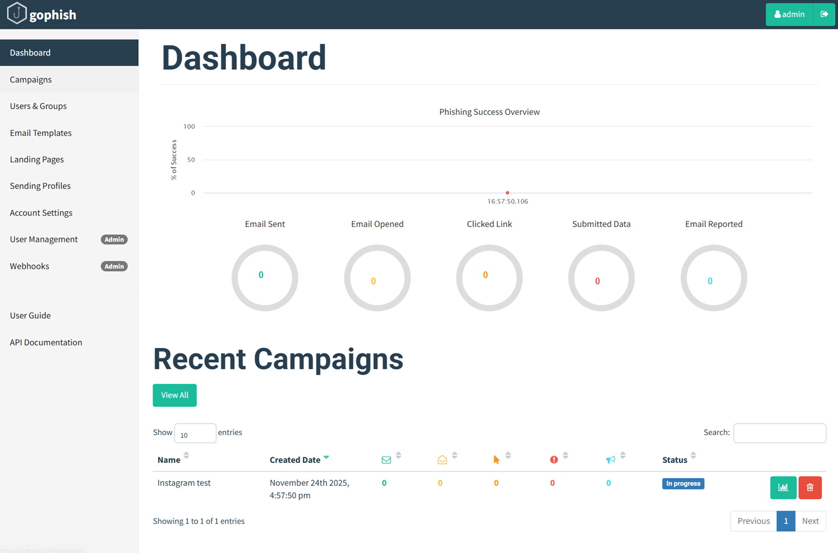Sort by the emails sent envelope icon
This screenshot has height=553, width=838.
(x=387, y=460)
